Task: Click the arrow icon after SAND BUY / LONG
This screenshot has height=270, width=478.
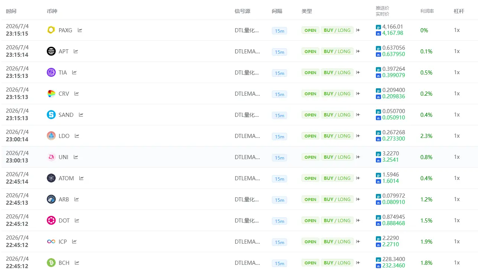Action: tap(358, 115)
